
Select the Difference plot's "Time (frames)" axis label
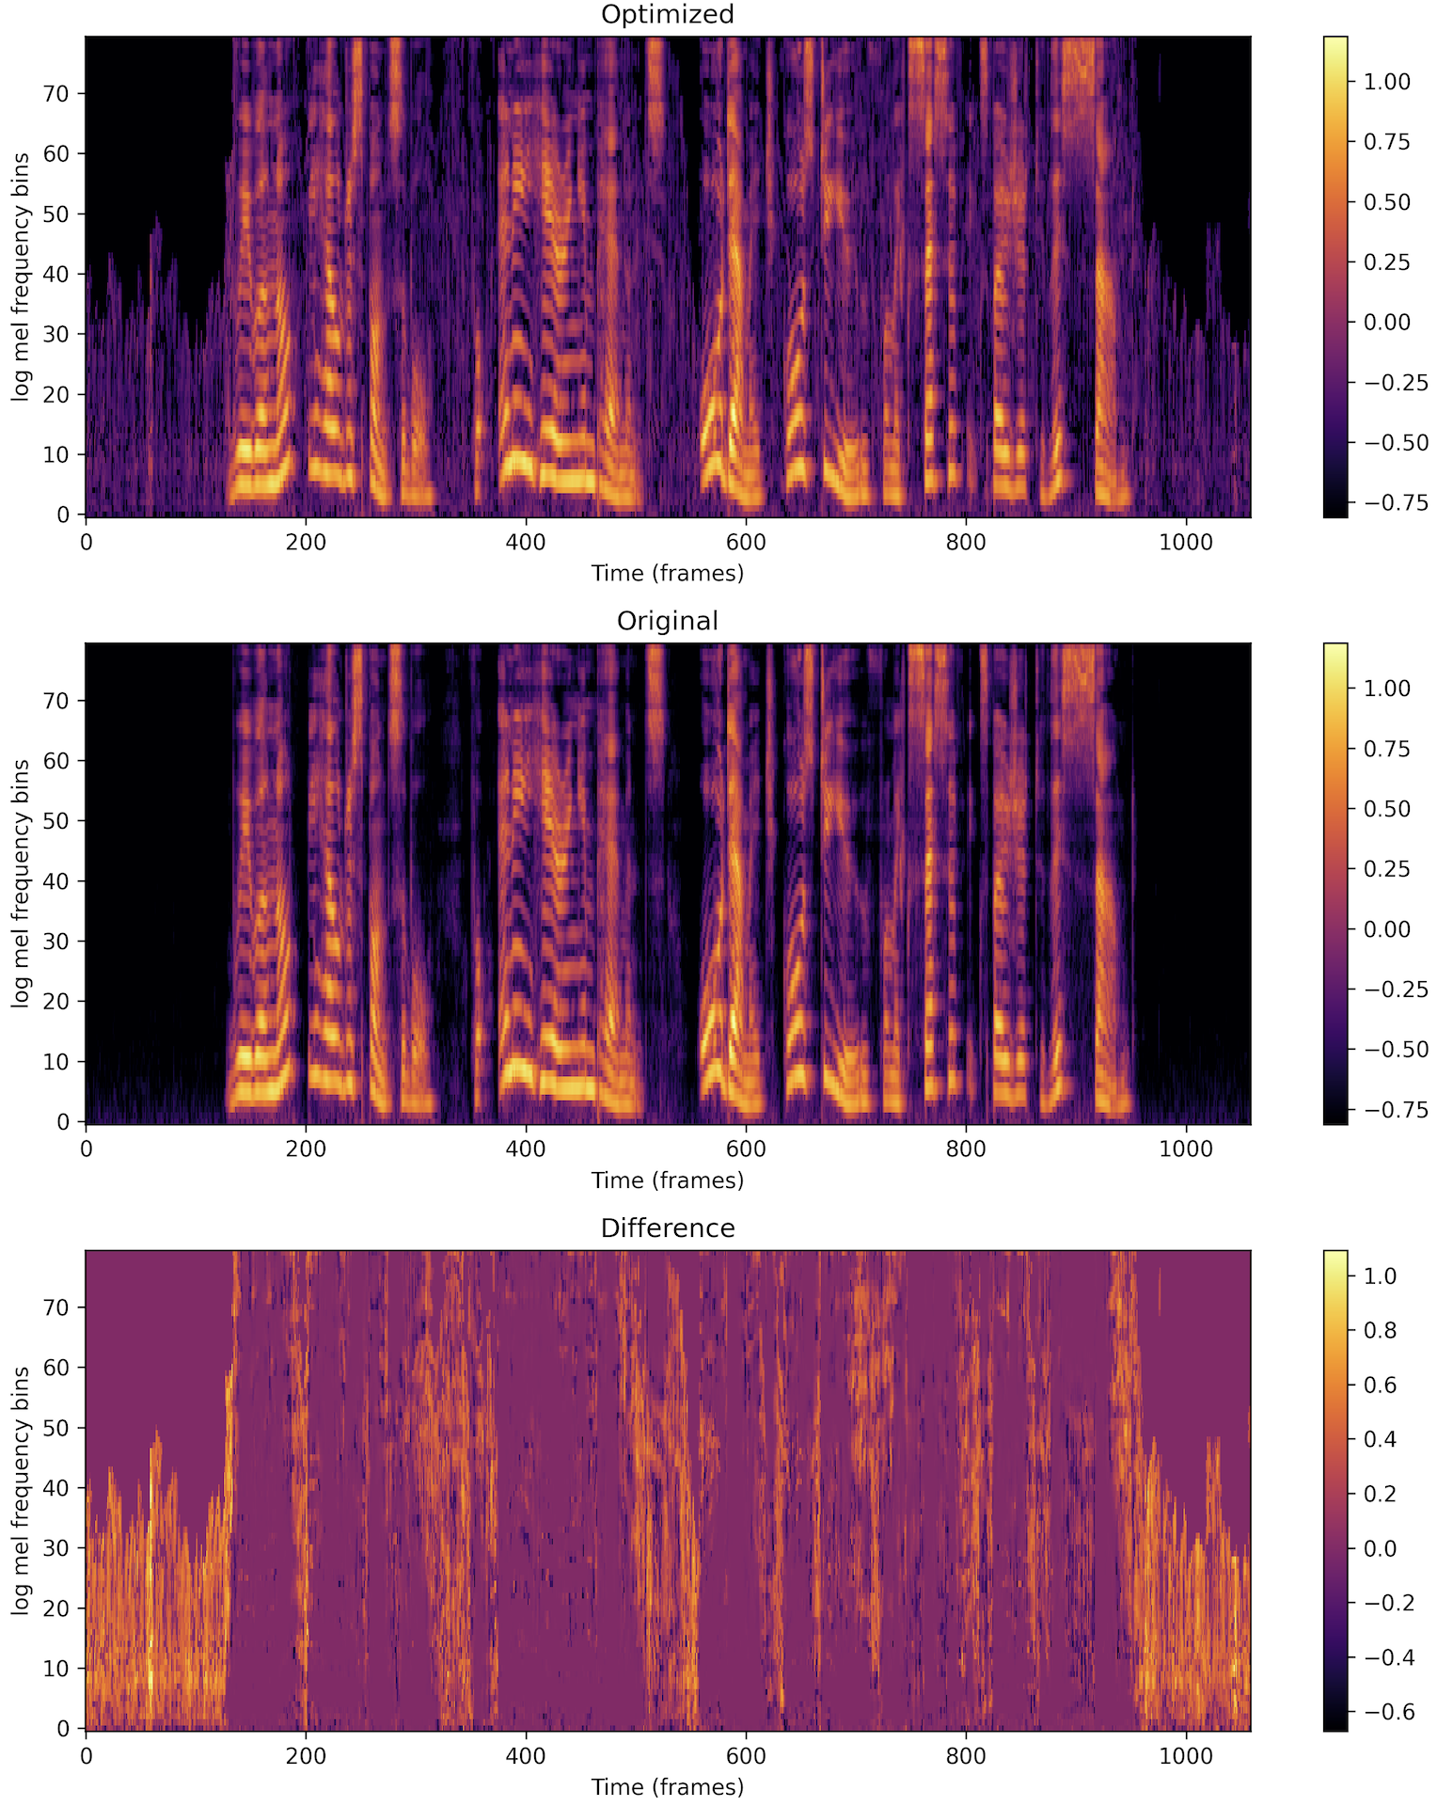pos(667,1786)
